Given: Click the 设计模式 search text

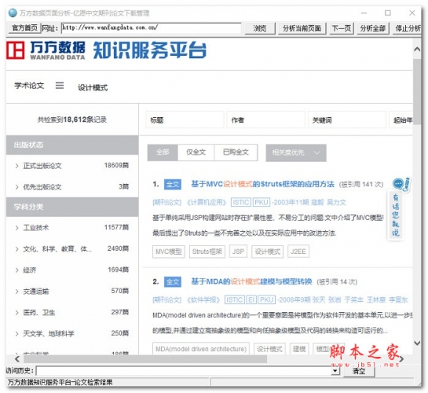Looking at the screenshot, I should coord(93,88).
